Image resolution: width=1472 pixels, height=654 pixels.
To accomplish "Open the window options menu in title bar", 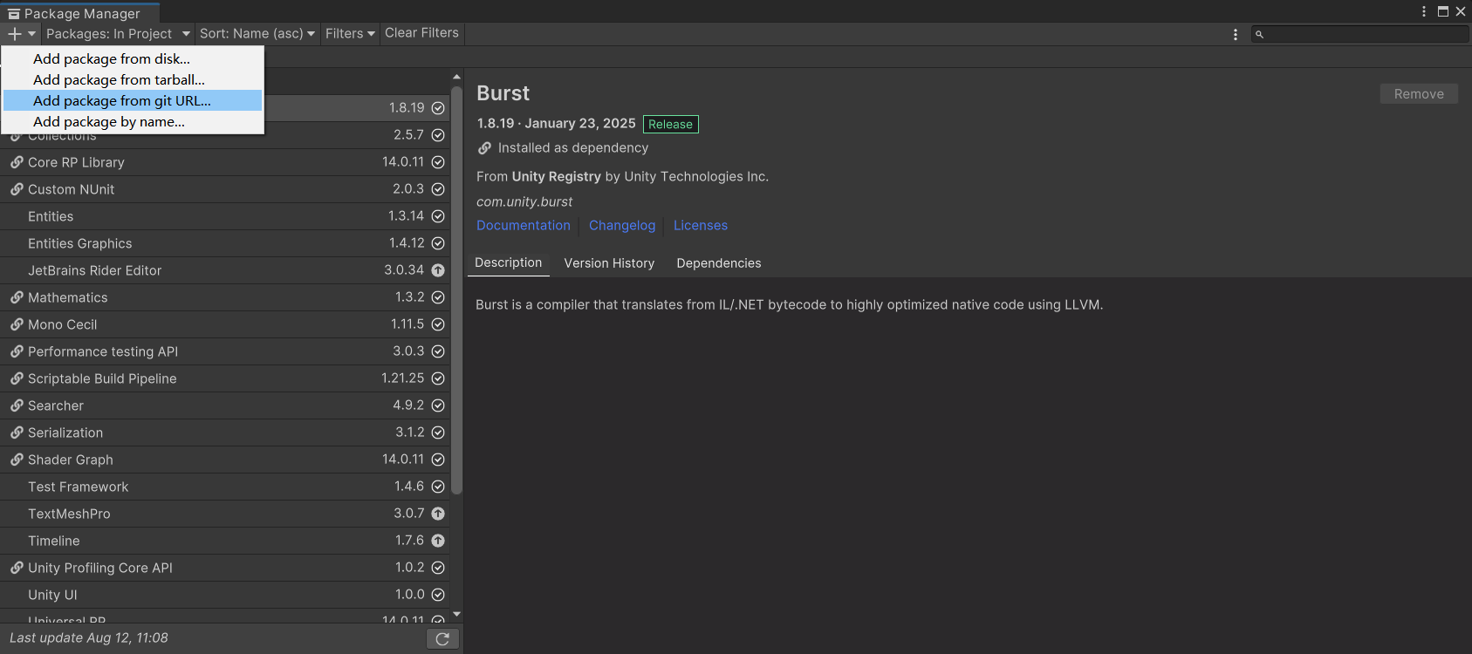I will coord(1424,11).
